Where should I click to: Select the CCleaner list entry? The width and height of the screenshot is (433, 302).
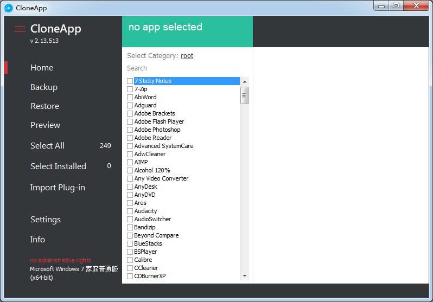pos(146,268)
